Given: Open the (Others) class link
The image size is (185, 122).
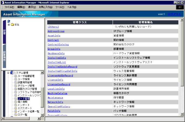Looking at the screenshot, I should 53,27.
